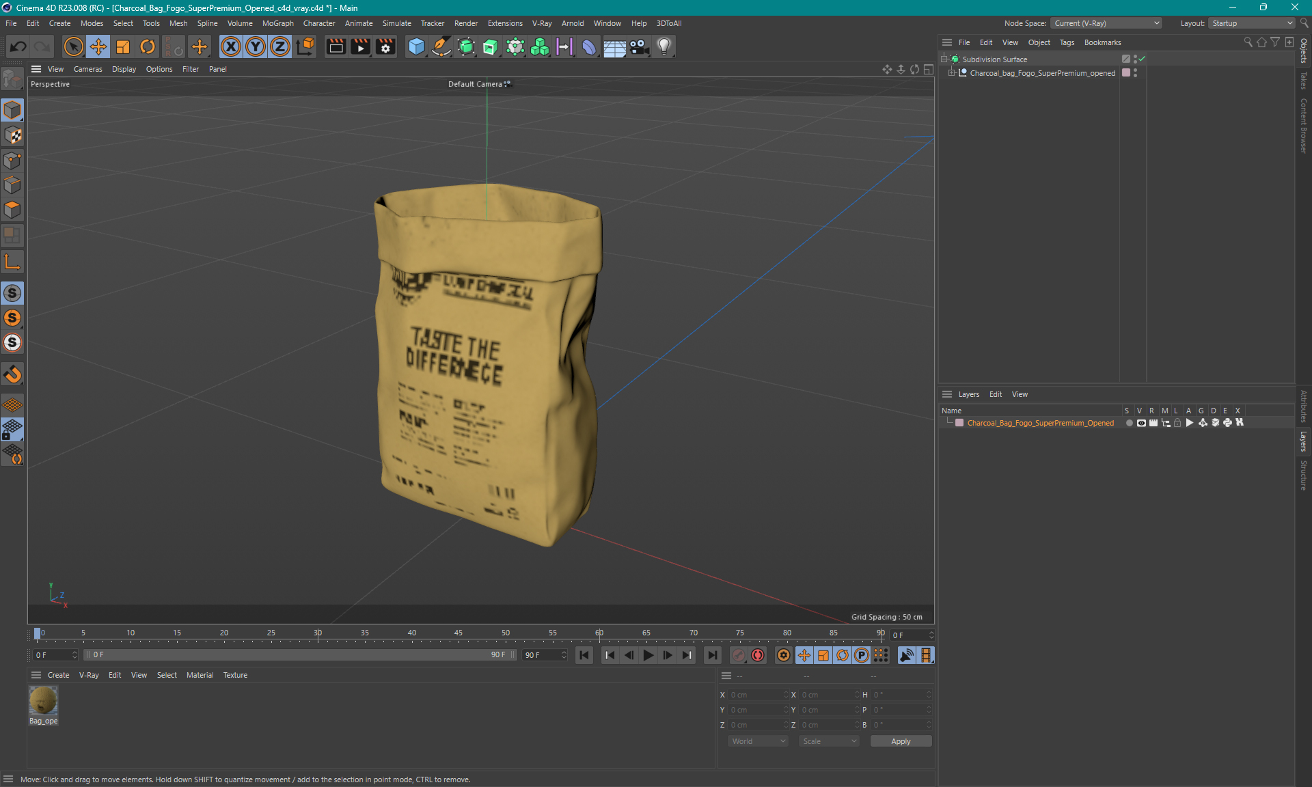Add an Extrude generator object

pyautogui.click(x=491, y=46)
